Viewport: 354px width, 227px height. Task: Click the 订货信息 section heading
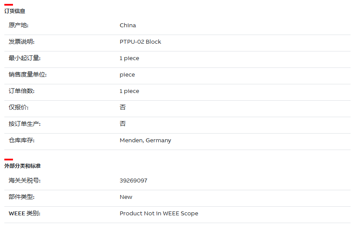(x=15, y=11)
